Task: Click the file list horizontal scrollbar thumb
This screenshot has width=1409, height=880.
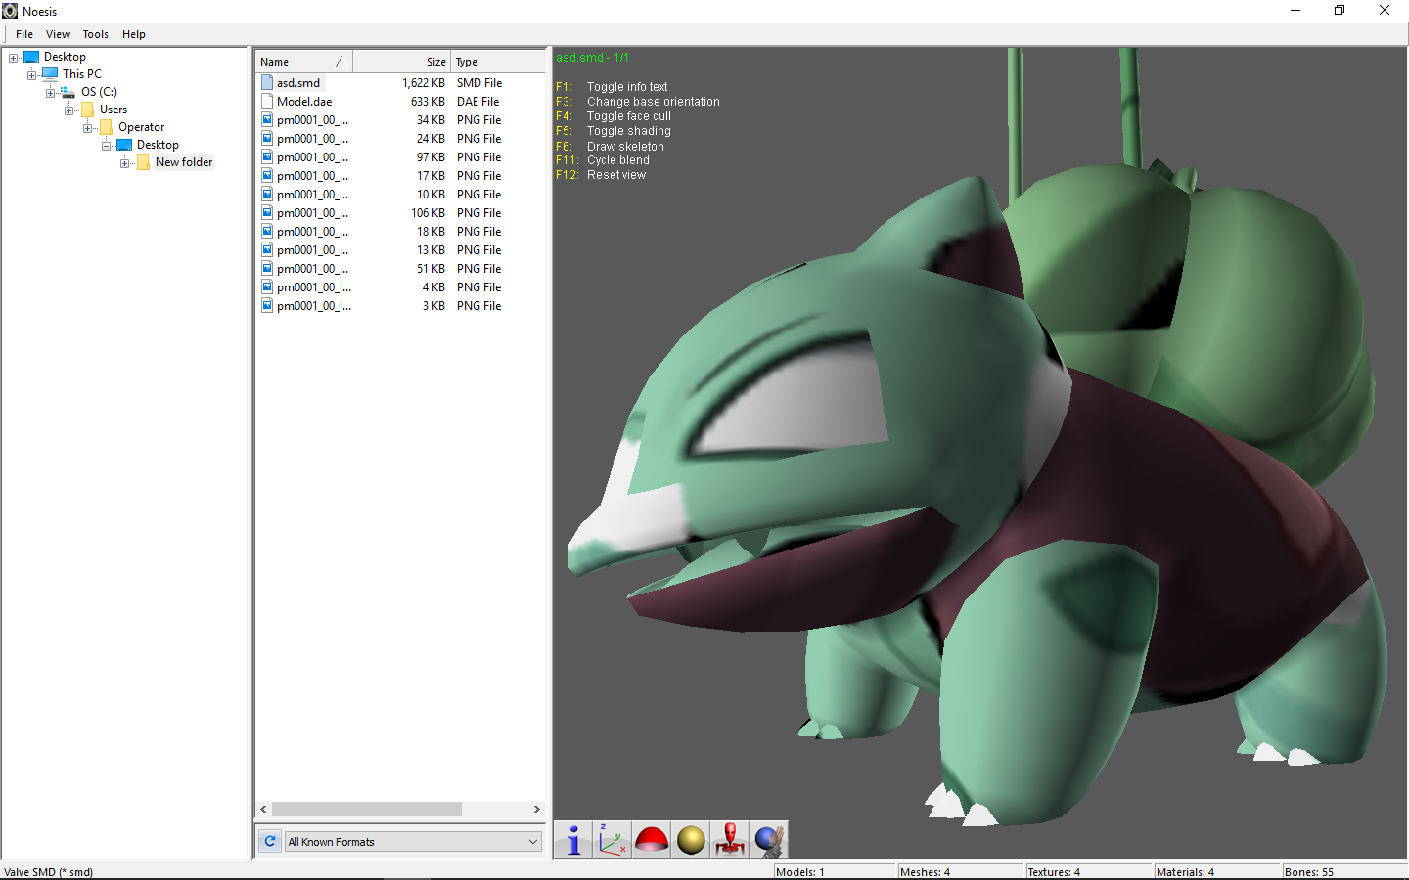Action: tap(367, 809)
